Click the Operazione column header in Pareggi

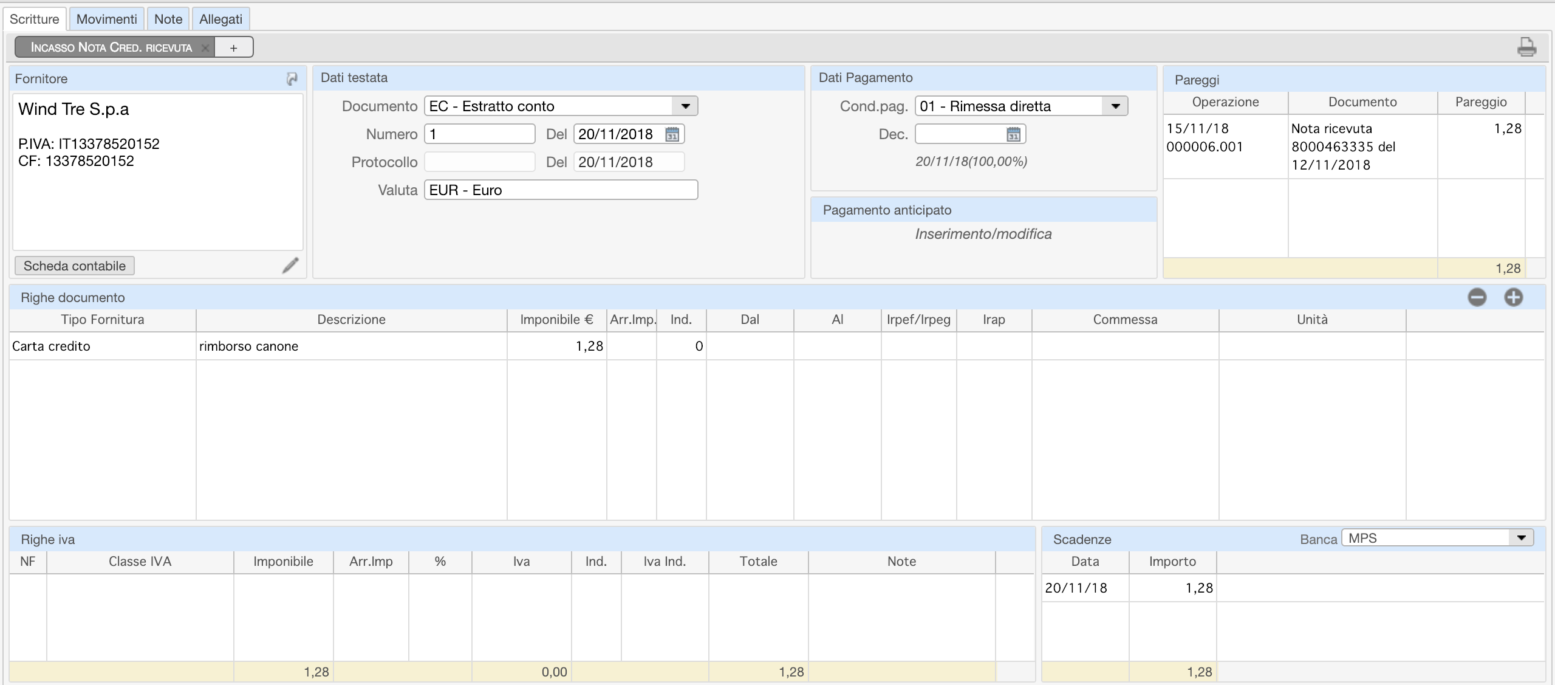(x=1226, y=102)
